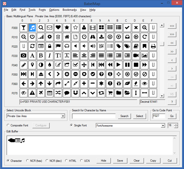Open the Fonts menu

[x=42, y=10]
